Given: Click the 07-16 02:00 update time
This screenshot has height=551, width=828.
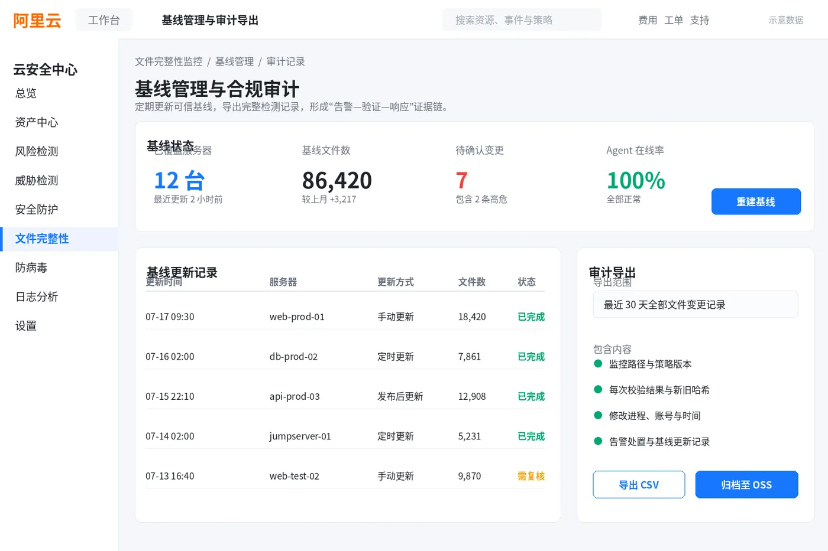Looking at the screenshot, I should click(170, 357).
